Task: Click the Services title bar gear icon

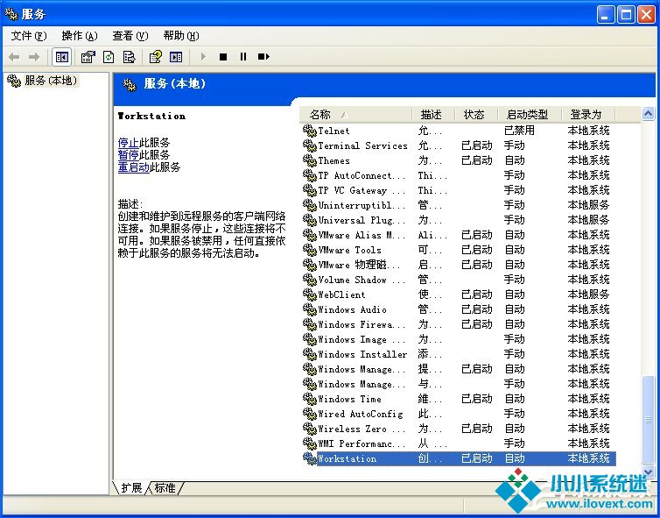Action: point(11,14)
